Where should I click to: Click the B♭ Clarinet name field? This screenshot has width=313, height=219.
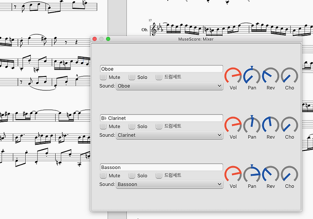coord(161,118)
